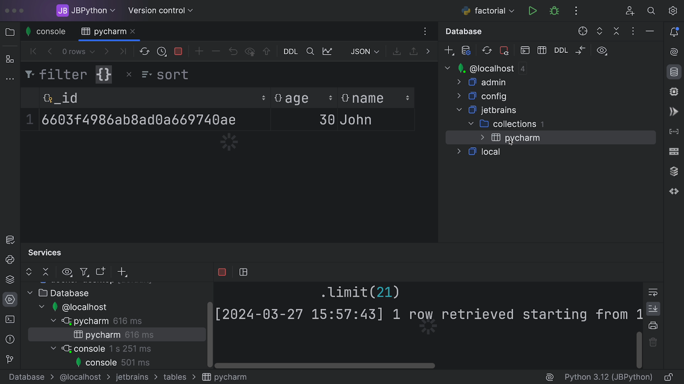
Task: Click the DDL button in data editor toolbar
Action: [291, 52]
